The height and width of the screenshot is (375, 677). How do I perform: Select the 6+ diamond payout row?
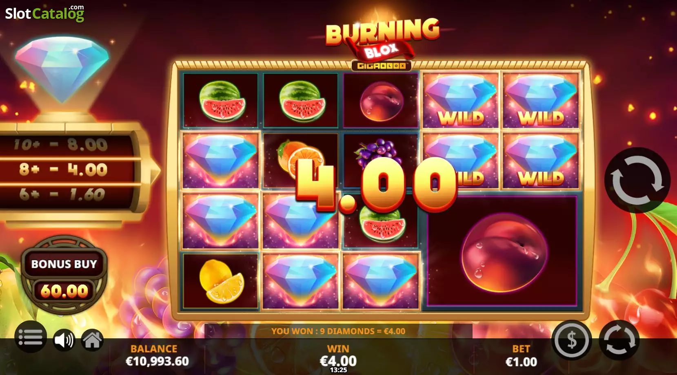61,194
